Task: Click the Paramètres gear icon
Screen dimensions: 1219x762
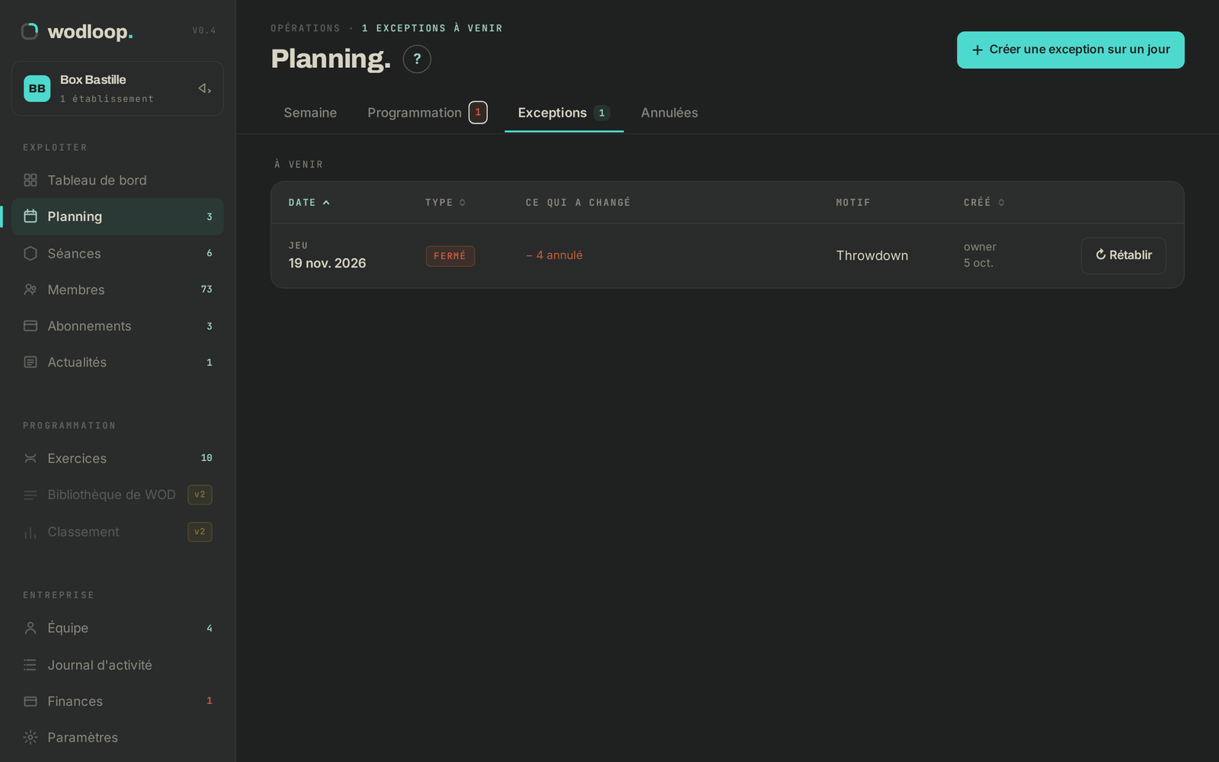Action: pyautogui.click(x=30, y=737)
